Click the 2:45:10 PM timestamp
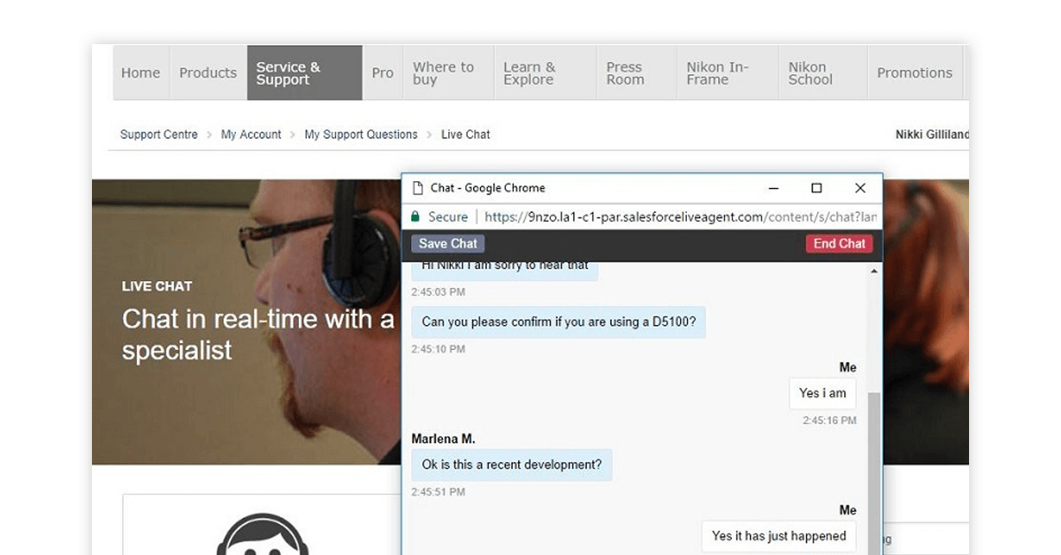The image size is (1061, 555). 438,349
